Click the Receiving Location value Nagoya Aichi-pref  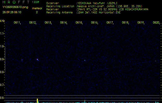click(91, 6)
